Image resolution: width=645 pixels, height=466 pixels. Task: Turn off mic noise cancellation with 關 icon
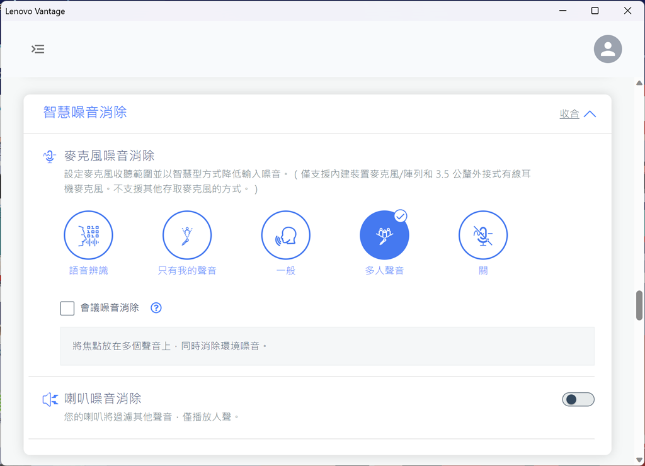coord(483,236)
